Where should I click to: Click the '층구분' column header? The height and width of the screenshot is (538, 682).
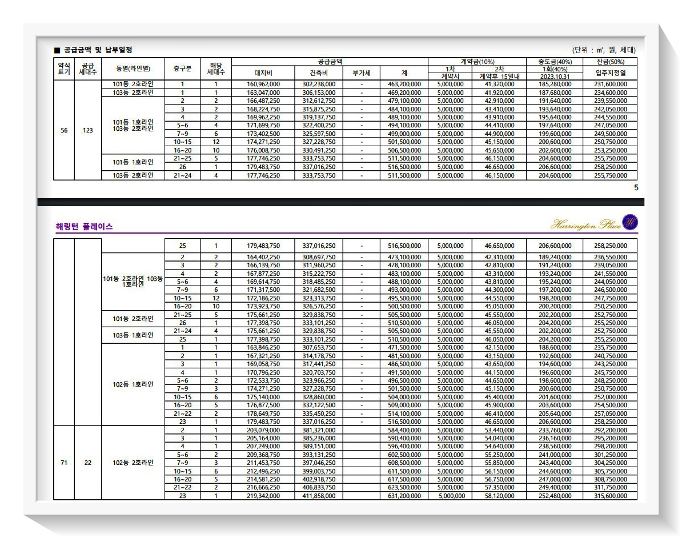tap(182, 69)
